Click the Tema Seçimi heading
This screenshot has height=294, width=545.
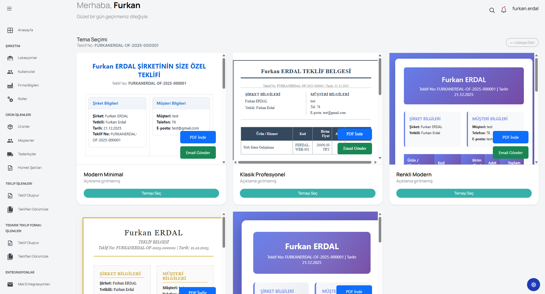(92, 40)
